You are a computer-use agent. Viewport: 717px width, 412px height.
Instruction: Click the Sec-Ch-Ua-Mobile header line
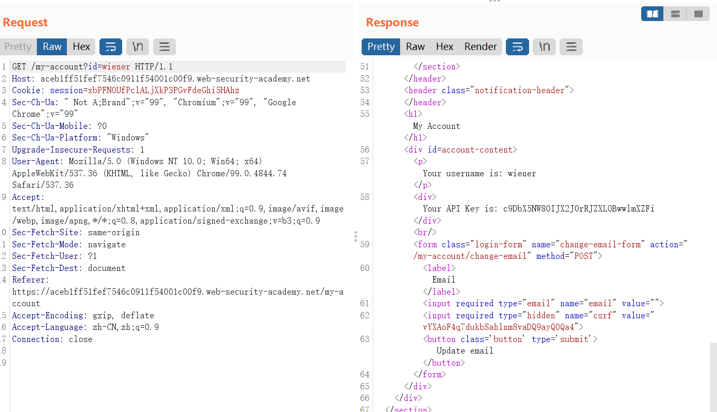pos(59,126)
